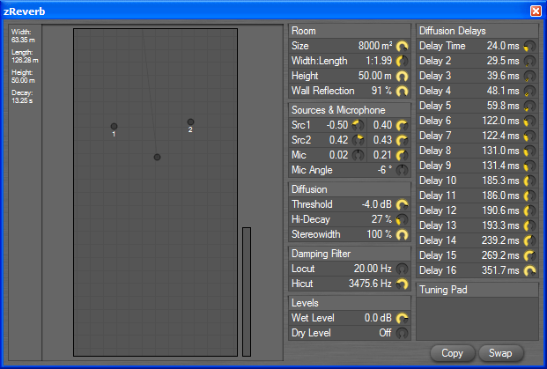This screenshot has width=547, height=369.
Task: Click the Delay 10 knob
Action: 529,181
